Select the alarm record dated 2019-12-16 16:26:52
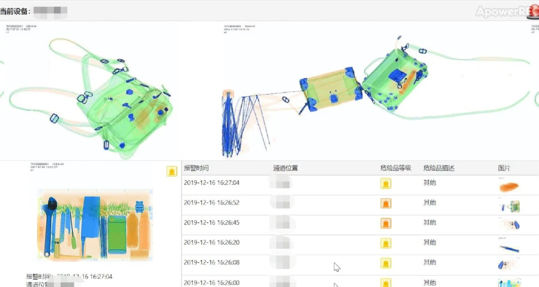 pyautogui.click(x=212, y=203)
